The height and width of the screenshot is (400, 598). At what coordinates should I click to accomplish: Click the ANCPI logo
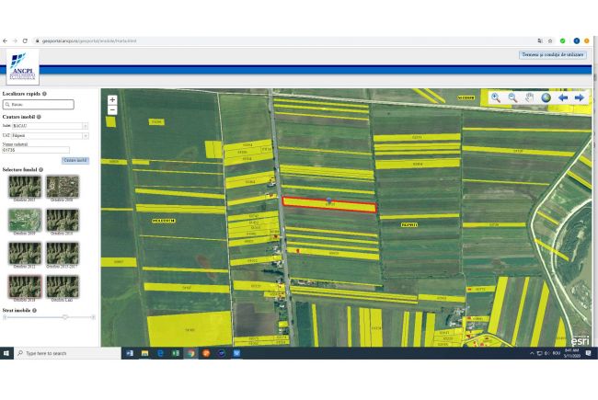[23, 67]
